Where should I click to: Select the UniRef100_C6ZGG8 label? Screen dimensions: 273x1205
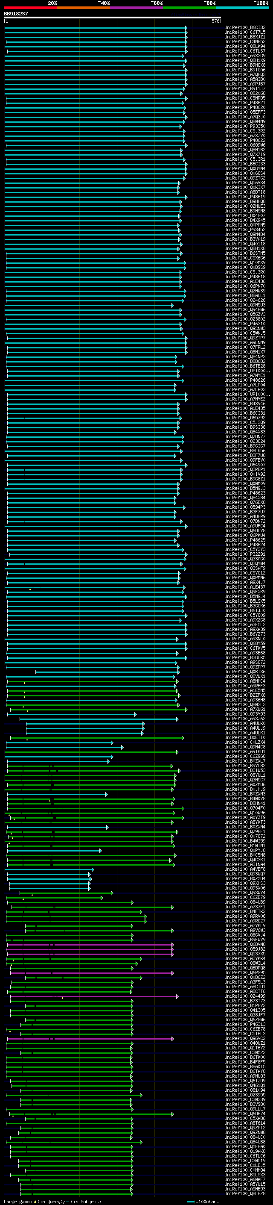(245, 757)
